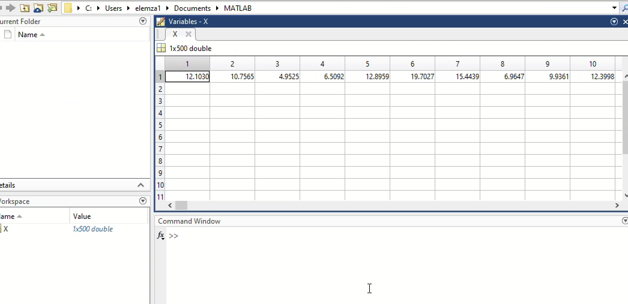The image size is (628, 304).
Task: Select row 6 header in variable grid
Action: pyautogui.click(x=160, y=137)
